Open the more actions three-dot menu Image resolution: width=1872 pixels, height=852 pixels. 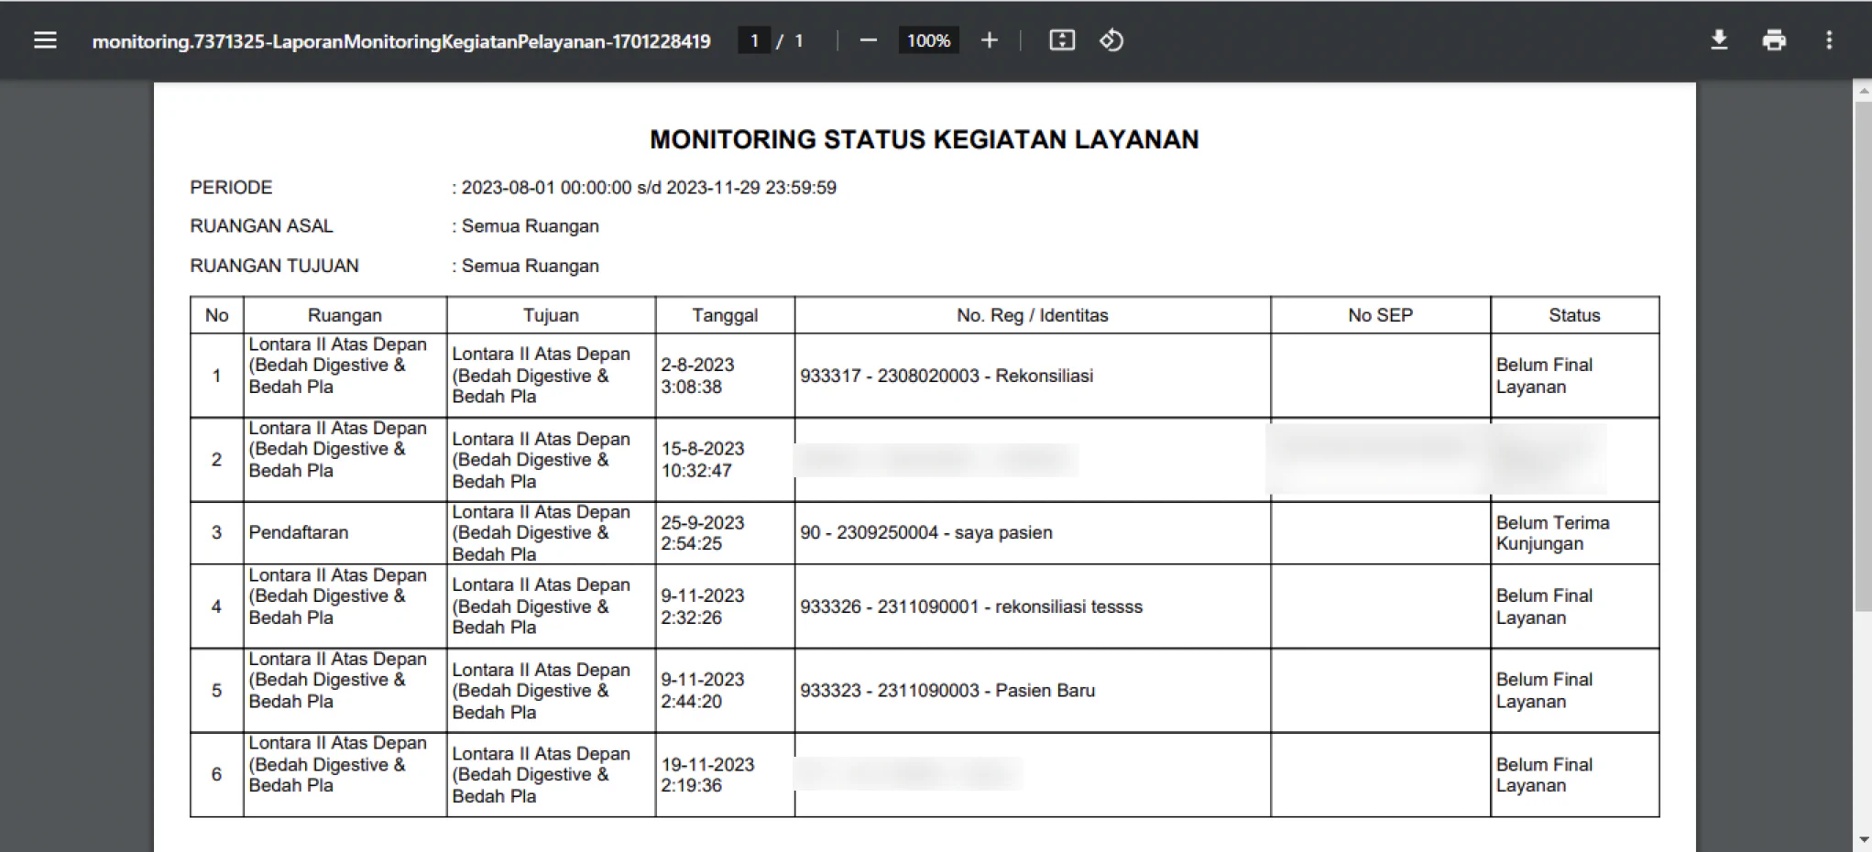1829,40
